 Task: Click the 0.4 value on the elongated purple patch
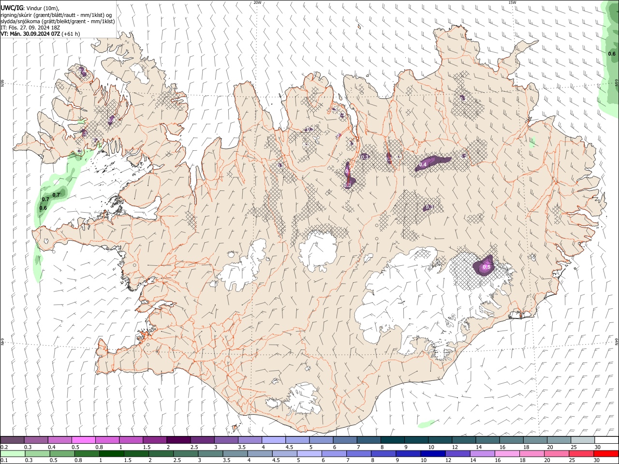click(423, 165)
